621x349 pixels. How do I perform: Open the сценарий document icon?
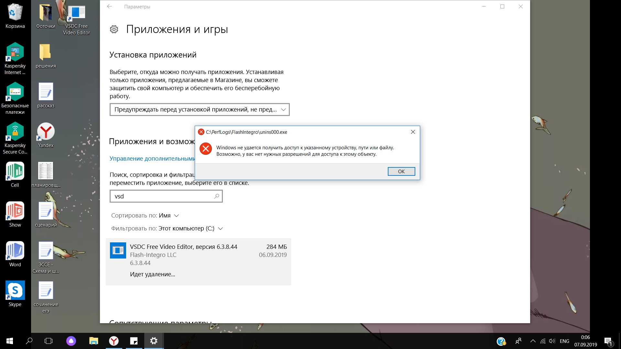46,215
